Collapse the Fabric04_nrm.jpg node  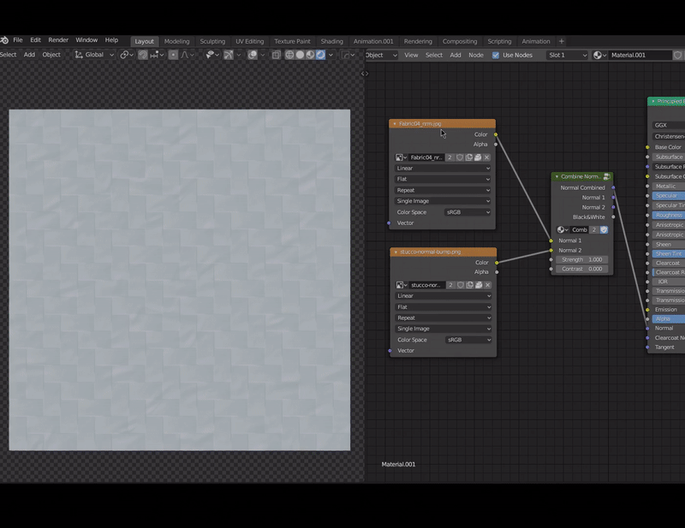(x=395, y=124)
